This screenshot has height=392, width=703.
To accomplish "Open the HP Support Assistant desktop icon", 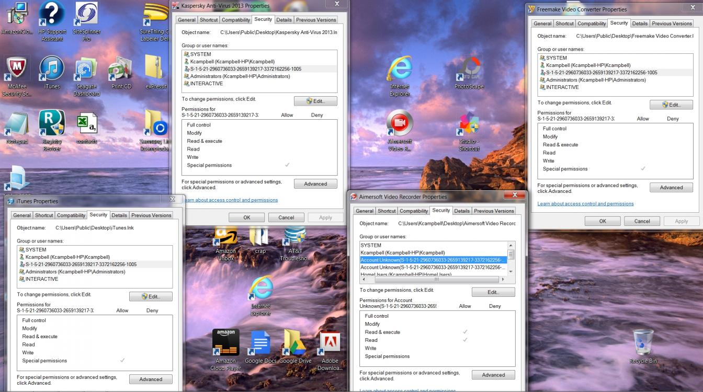I will (52, 21).
